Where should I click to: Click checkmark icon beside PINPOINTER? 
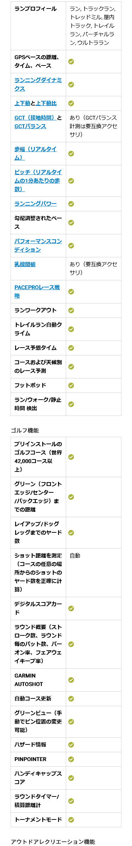pos(71,759)
